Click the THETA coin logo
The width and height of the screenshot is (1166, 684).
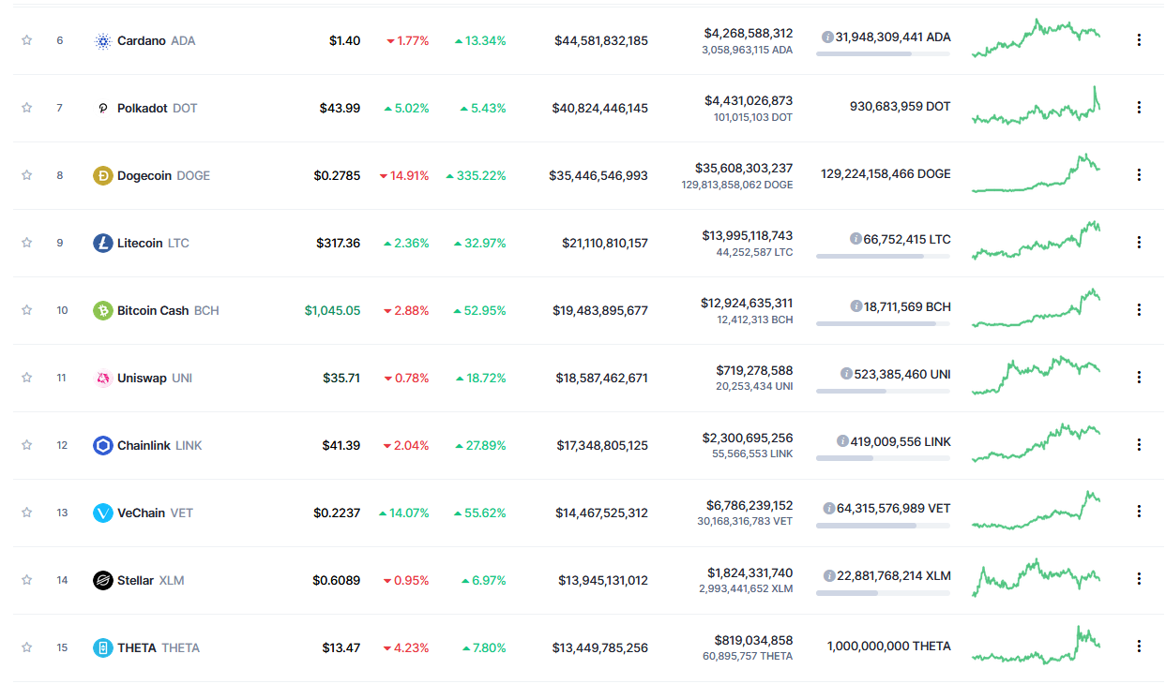point(103,648)
